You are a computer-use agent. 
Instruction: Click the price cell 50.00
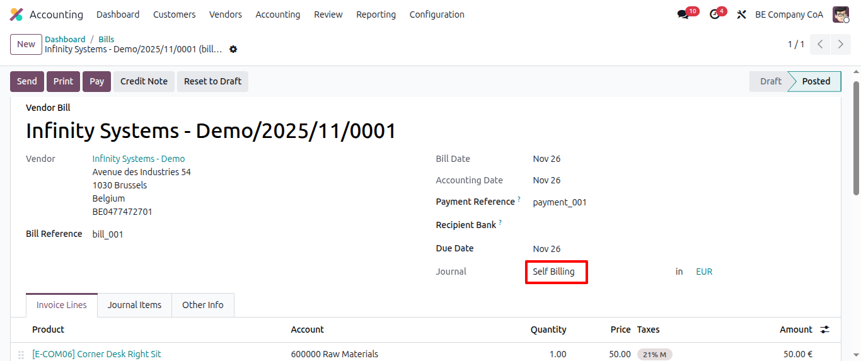(620, 354)
